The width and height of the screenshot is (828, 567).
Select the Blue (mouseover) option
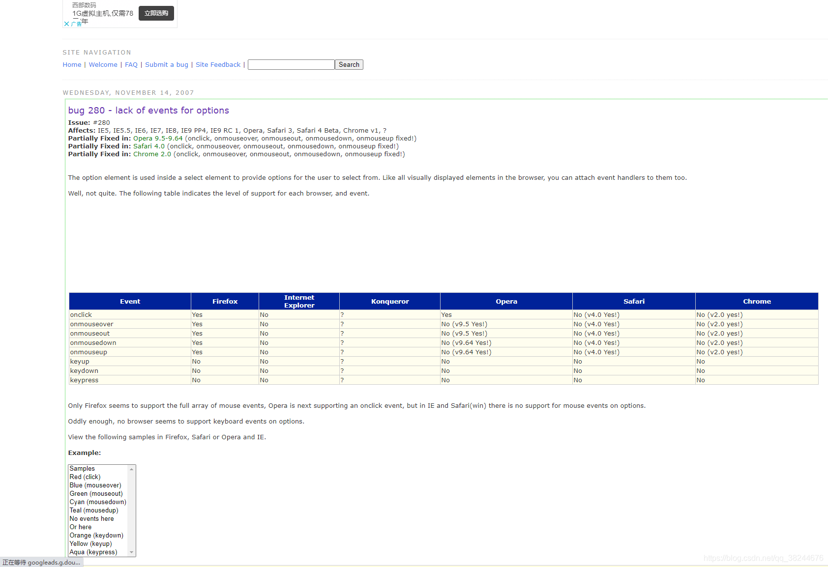[x=98, y=485]
